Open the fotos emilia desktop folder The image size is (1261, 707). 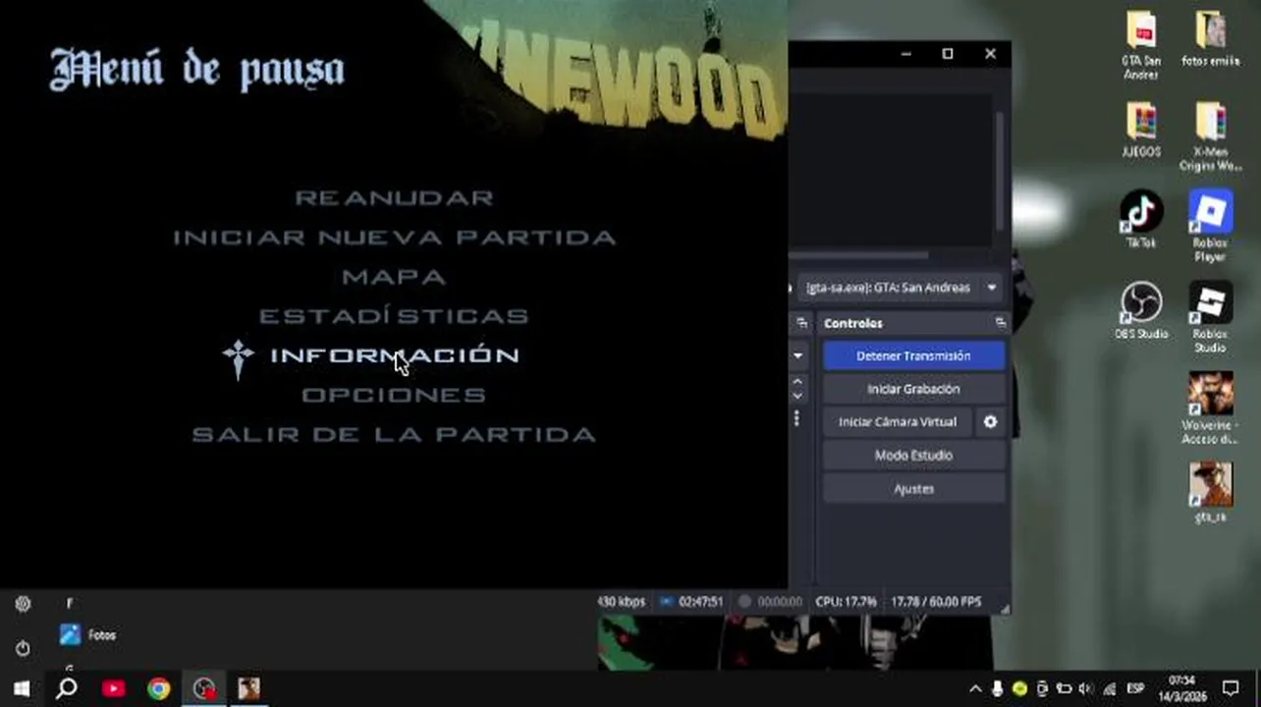pos(1210,39)
